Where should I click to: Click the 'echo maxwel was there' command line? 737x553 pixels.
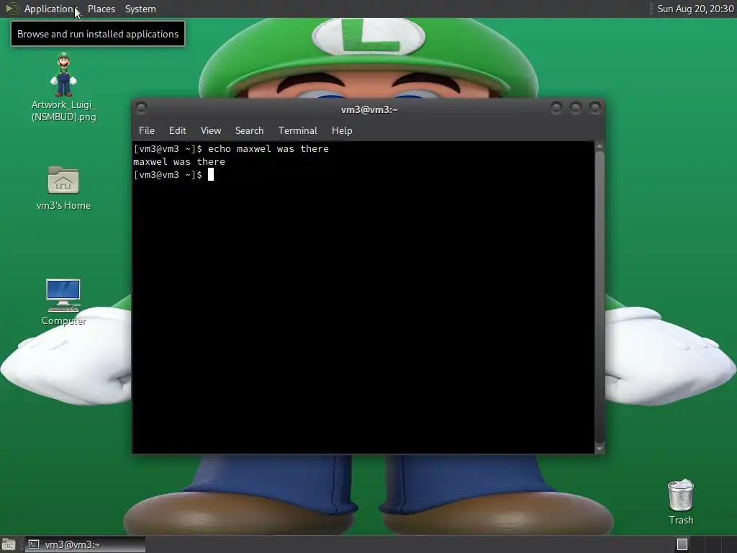[231, 148]
